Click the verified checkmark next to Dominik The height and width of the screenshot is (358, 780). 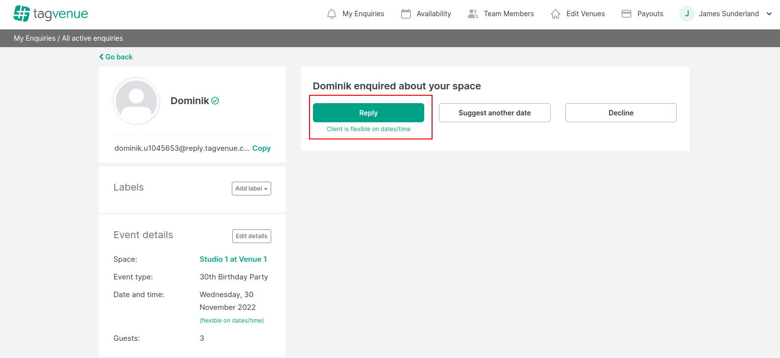click(x=215, y=101)
